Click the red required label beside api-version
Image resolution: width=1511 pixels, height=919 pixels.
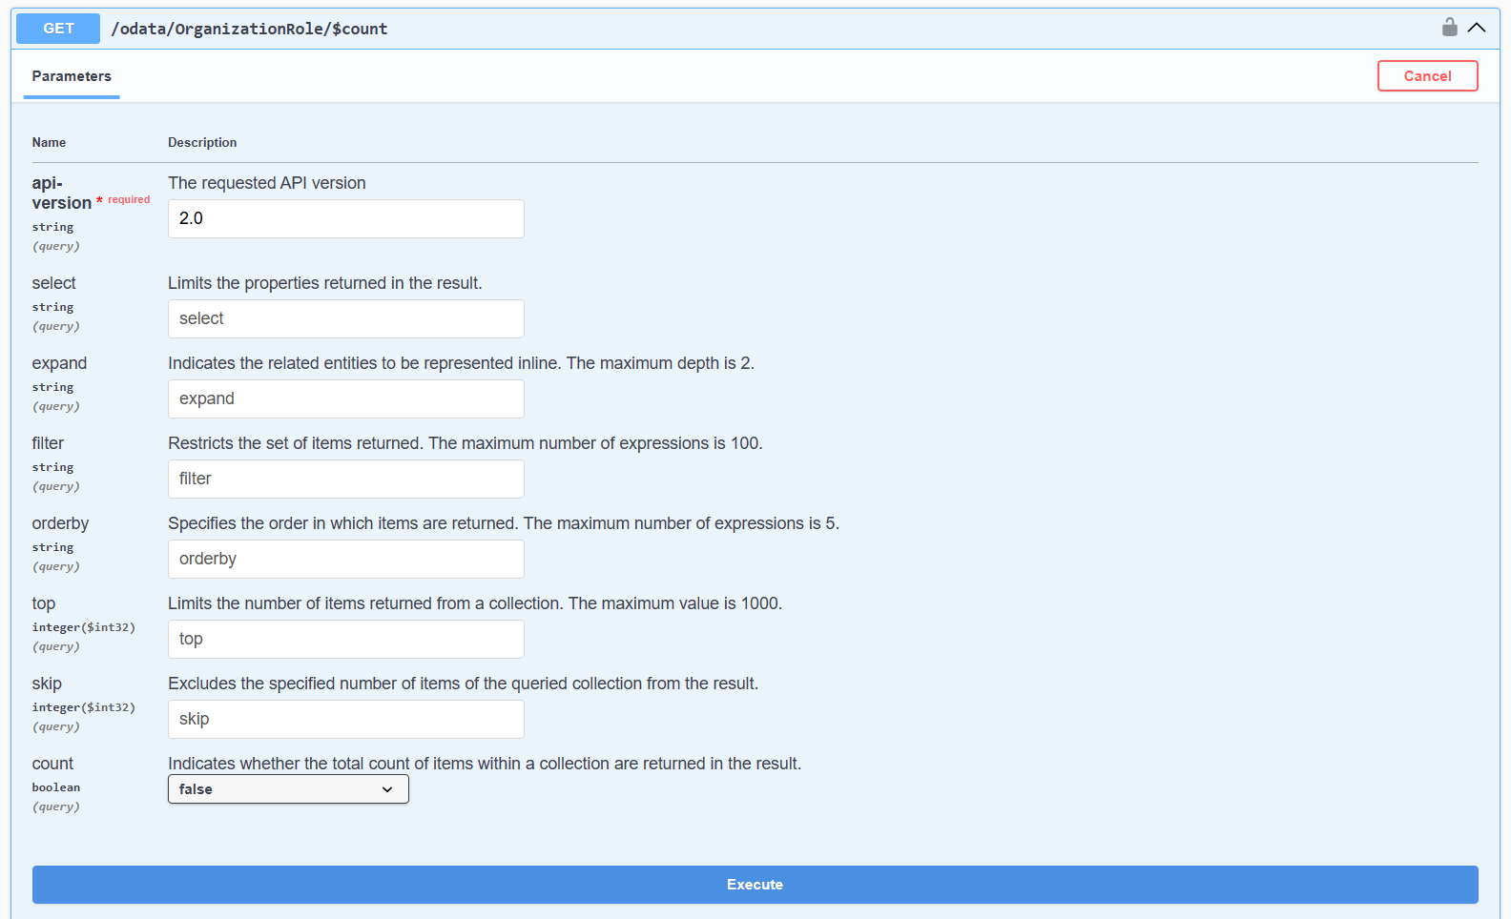point(129,200)
